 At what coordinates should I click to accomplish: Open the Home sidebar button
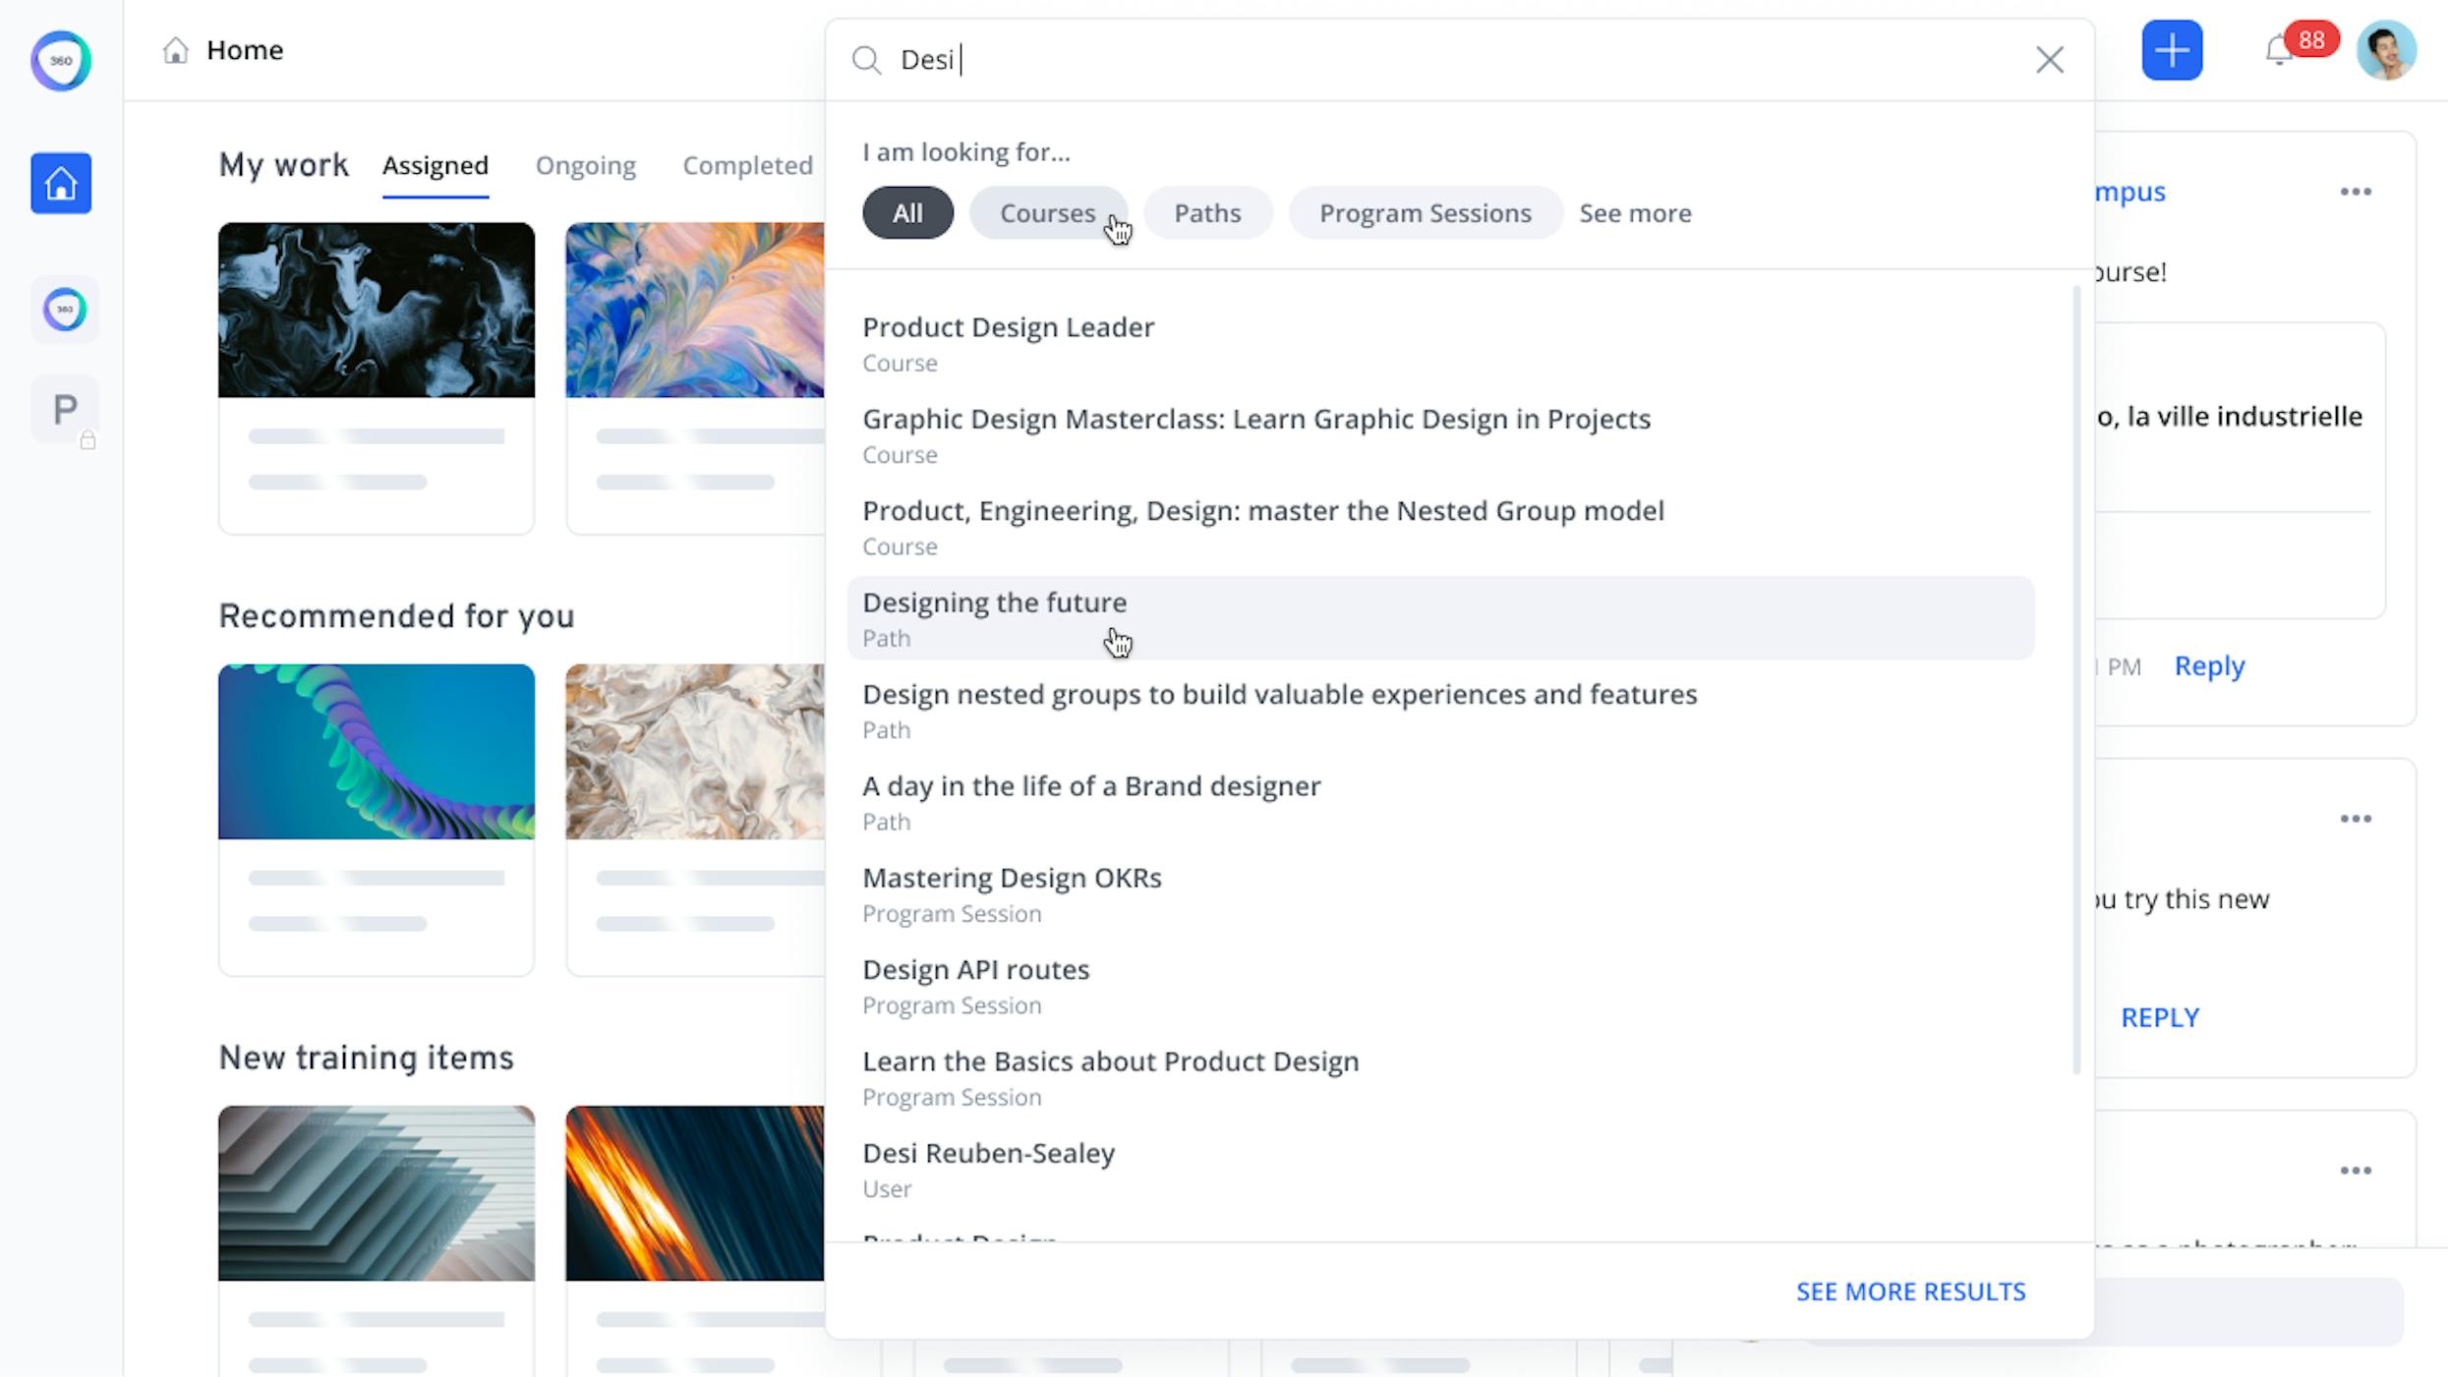(61, 183)
